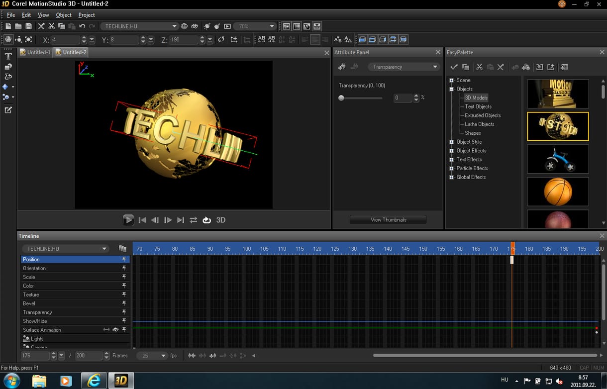Open the Object menu
607x389 pixels.
coord(64,15)
